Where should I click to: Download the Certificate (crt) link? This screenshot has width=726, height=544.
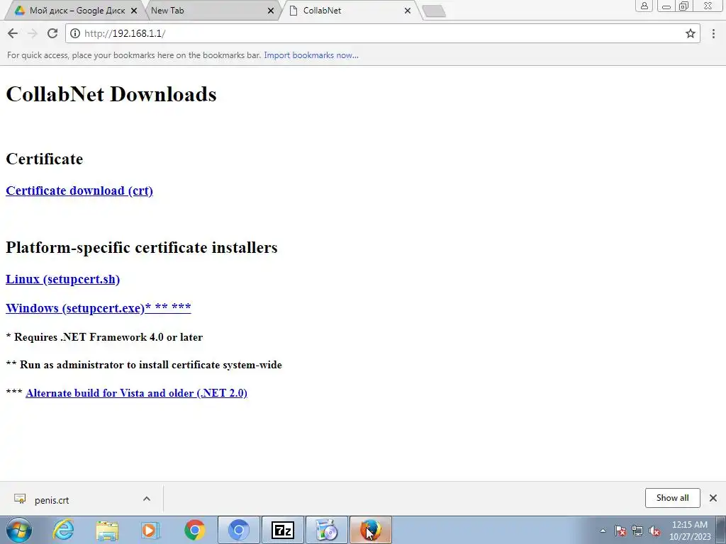(x=79, y=191)
